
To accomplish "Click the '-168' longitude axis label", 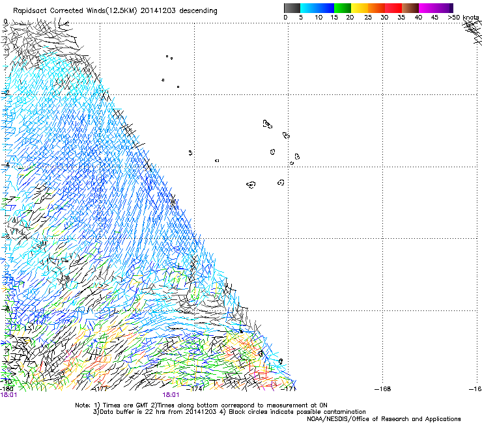I will 383,389.
